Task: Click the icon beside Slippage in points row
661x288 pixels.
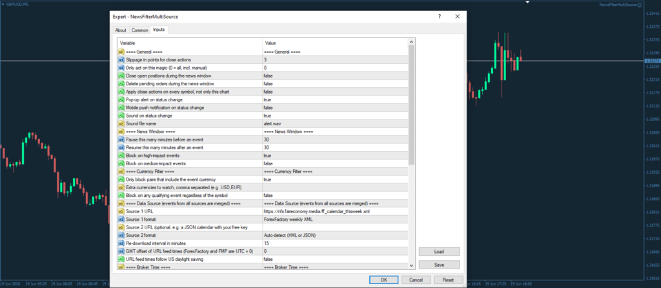Action: coord(121,60)
